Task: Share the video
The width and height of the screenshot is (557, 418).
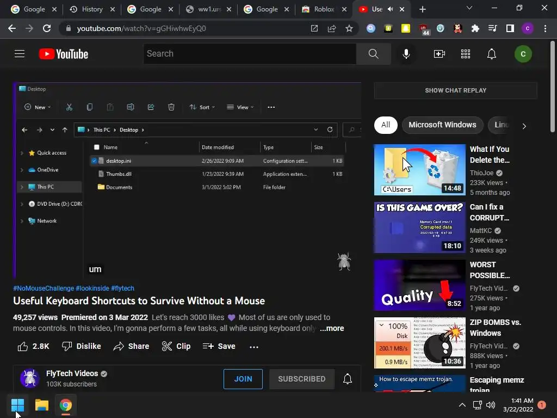Action: pyautogui.click(x=131, y=346)
